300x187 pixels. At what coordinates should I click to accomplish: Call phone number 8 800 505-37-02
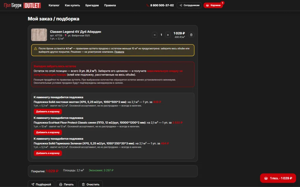click(160, 5)
